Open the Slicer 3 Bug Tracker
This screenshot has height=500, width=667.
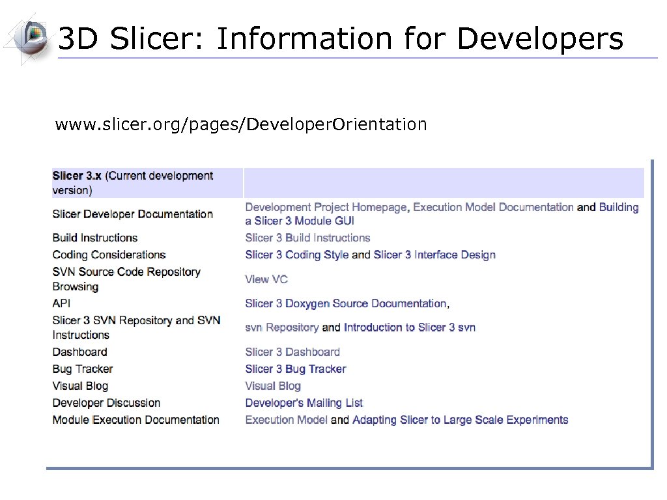click(296, 368)
